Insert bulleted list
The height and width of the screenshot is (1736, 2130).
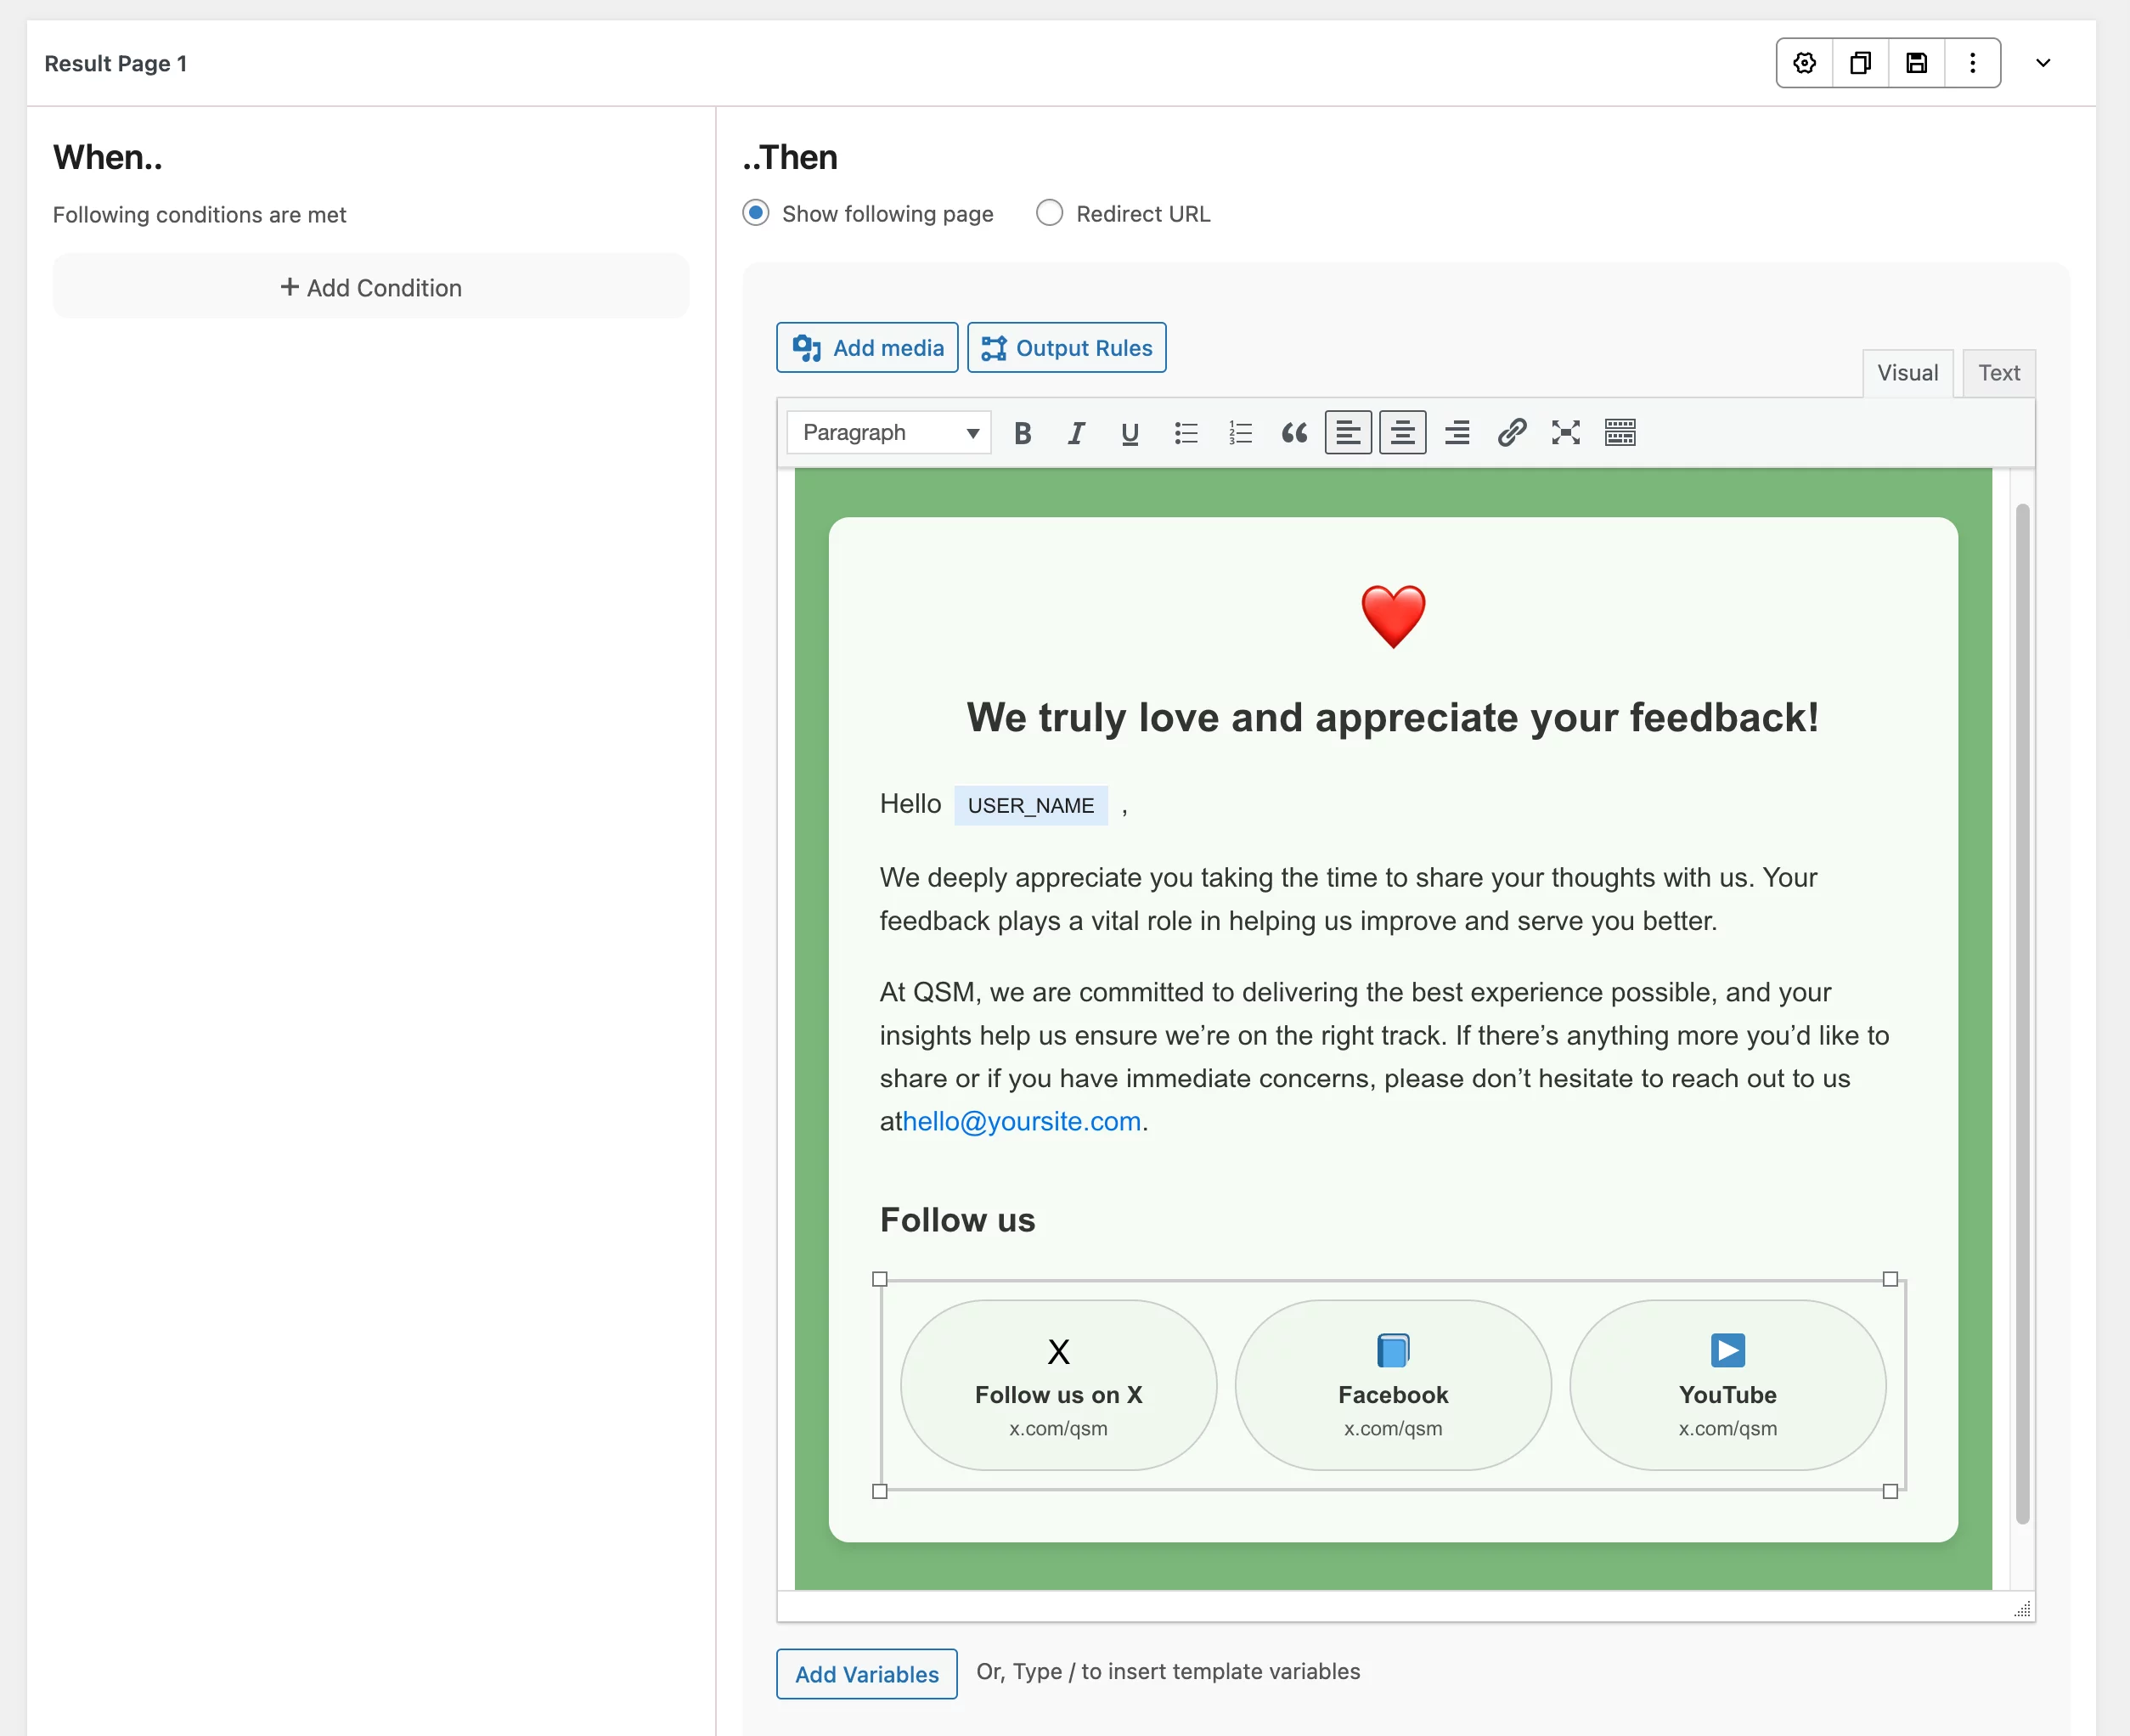point(1186,432)
